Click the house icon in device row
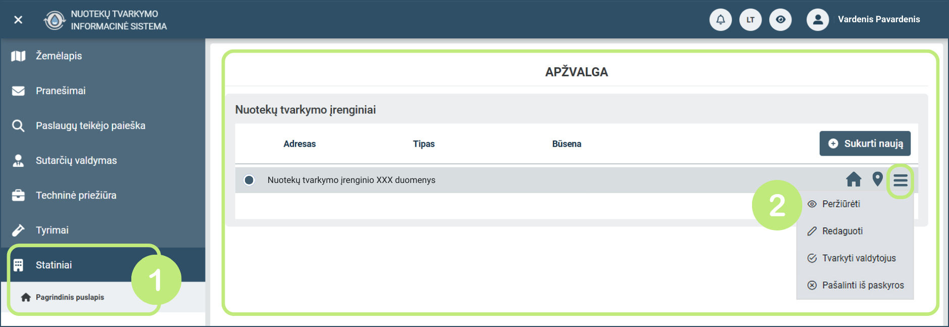The height and width of the screenshot is (327, 949). pos(854,179)
